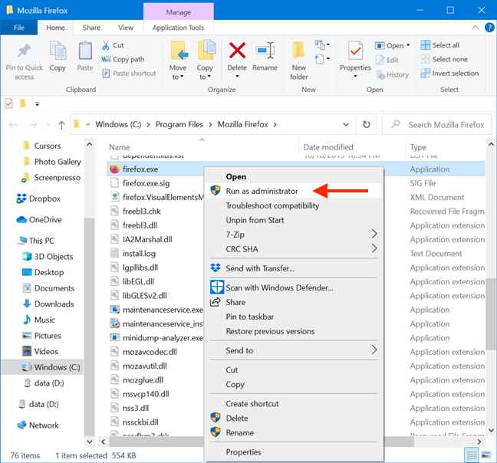This screenshot has height=463, width=497.
Task: Click the Copy icon in the ribbon
Action: 58,52
